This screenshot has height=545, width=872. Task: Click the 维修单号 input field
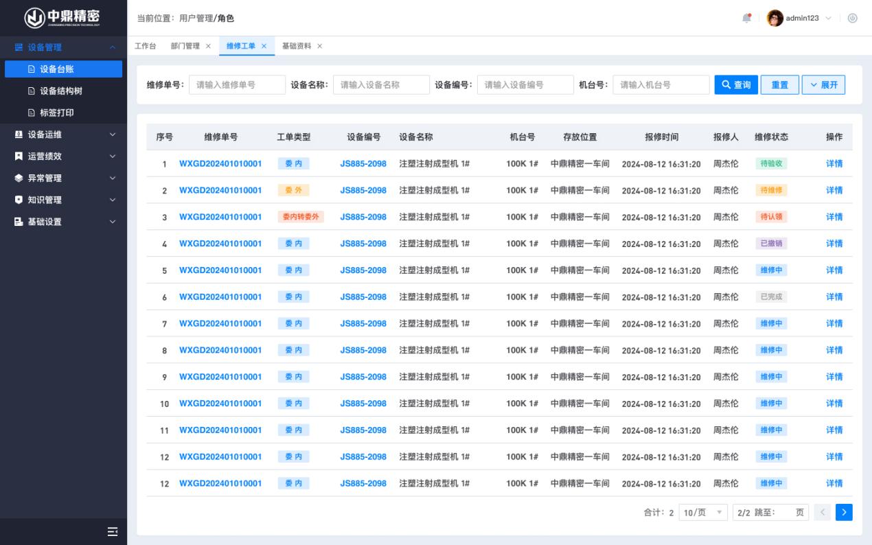coord(237,85)
